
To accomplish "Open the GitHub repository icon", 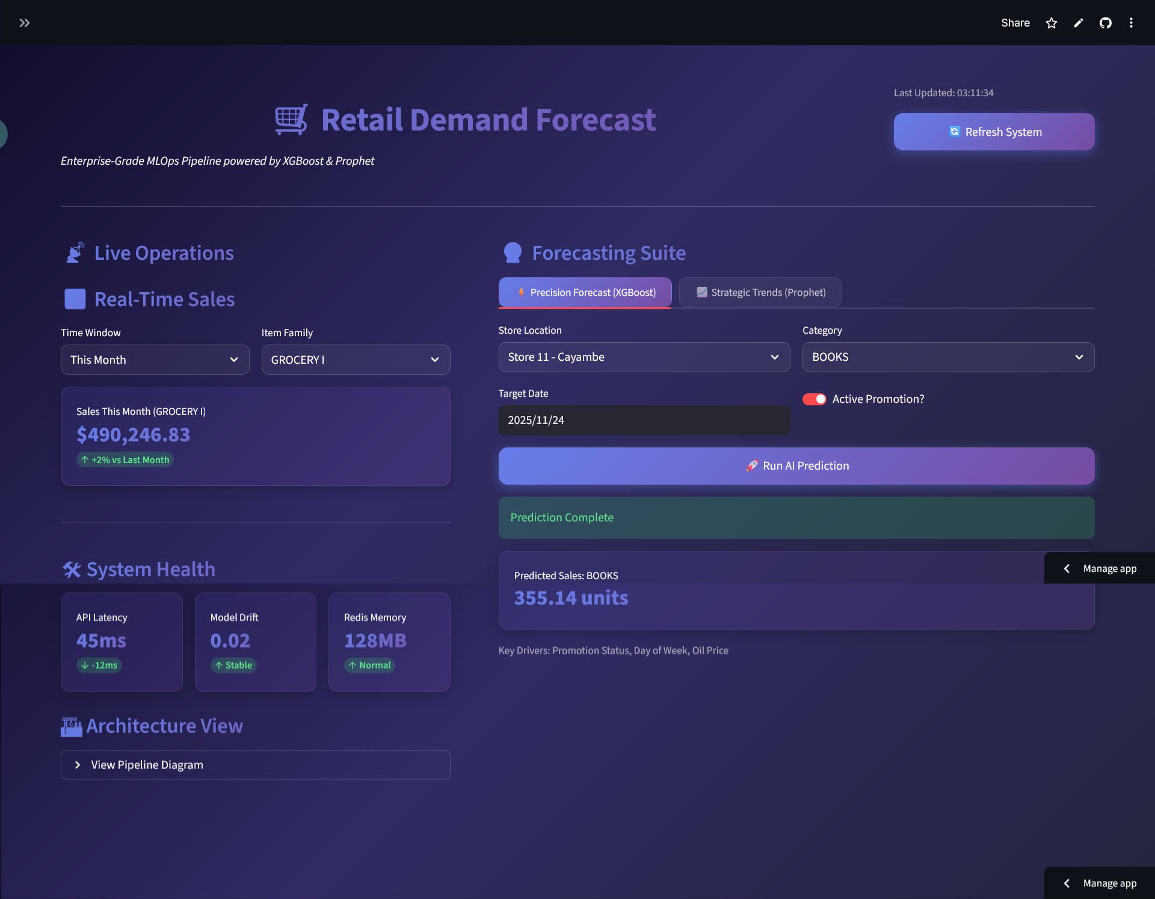I will pos(1106,22).
